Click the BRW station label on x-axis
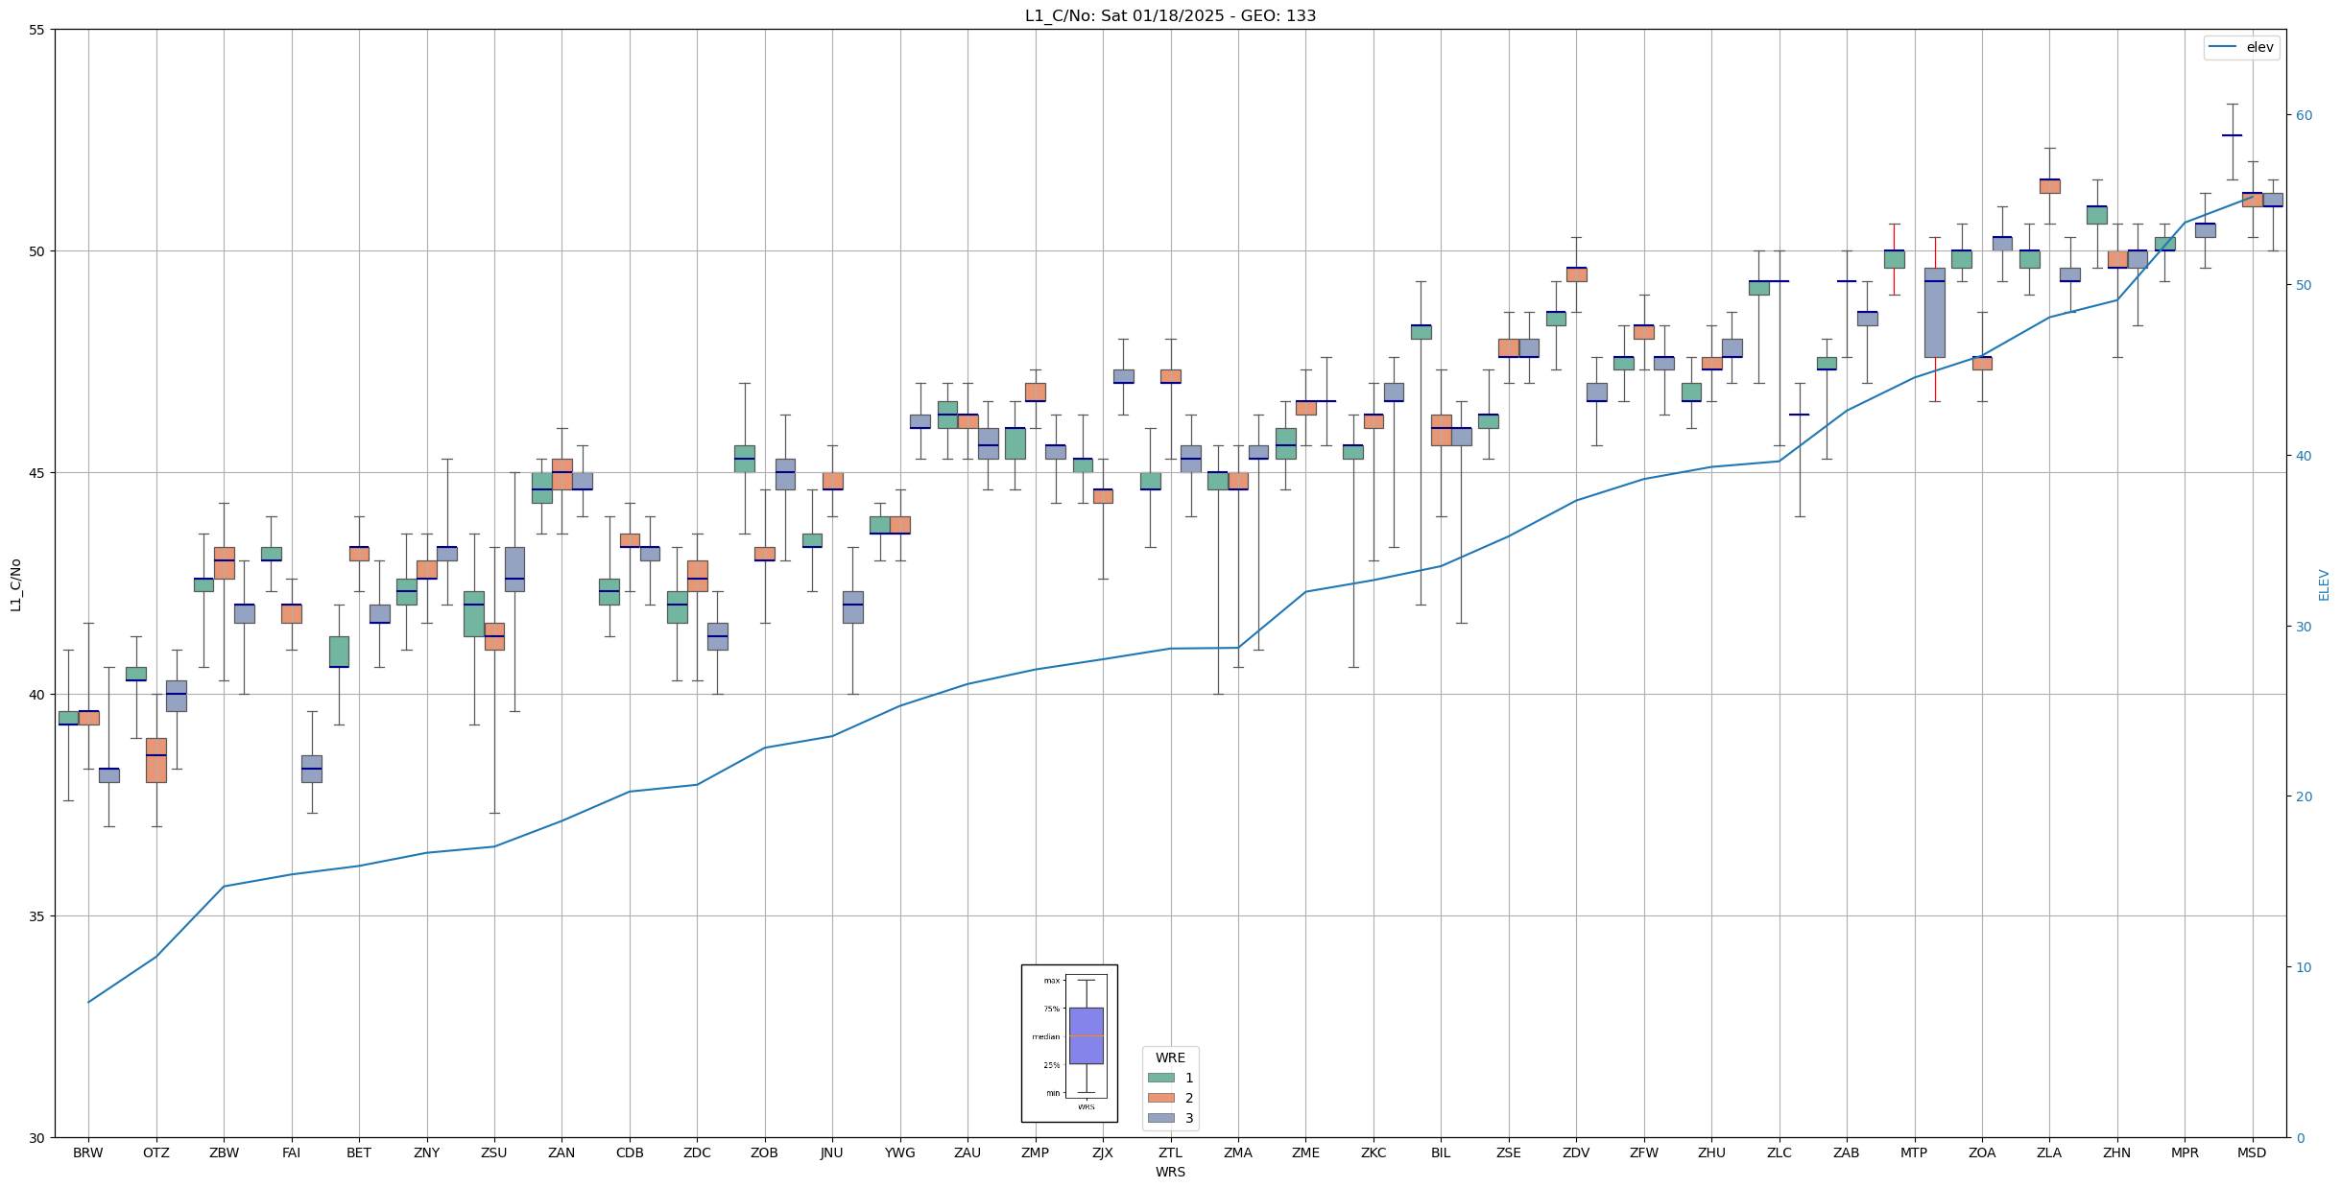The height and width of the screenshot is (1188, 2341). (x=88, y=1152)
